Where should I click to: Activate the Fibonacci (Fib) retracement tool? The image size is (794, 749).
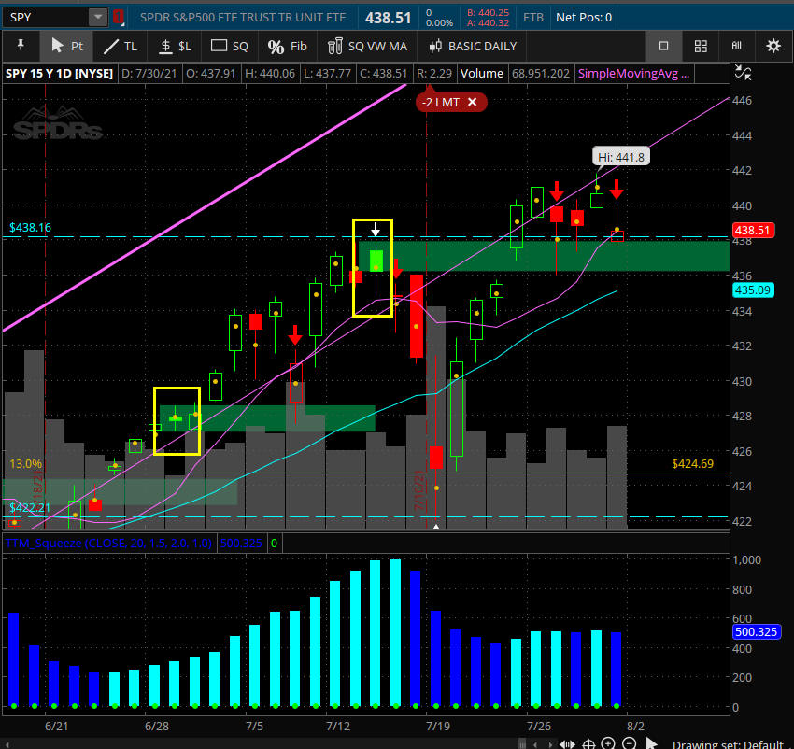(x=287, y=46)
